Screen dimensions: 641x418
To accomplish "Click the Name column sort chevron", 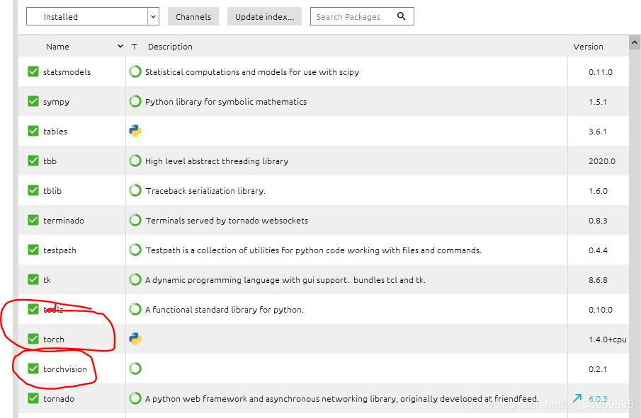I will [120, 46].
